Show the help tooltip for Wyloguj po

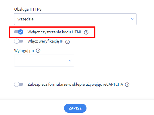38,51
